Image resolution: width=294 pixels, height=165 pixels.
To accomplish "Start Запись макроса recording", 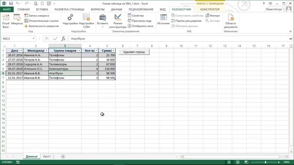I will tap(37, 16).
